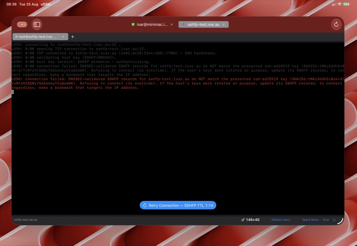Screen dimensions: 357x246
Task: Click the 146×40 terminal size indicator
Action: click(252, 220)
